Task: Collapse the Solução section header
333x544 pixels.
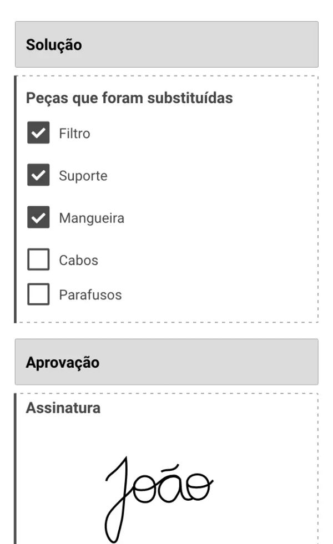Action: [167, 45]
